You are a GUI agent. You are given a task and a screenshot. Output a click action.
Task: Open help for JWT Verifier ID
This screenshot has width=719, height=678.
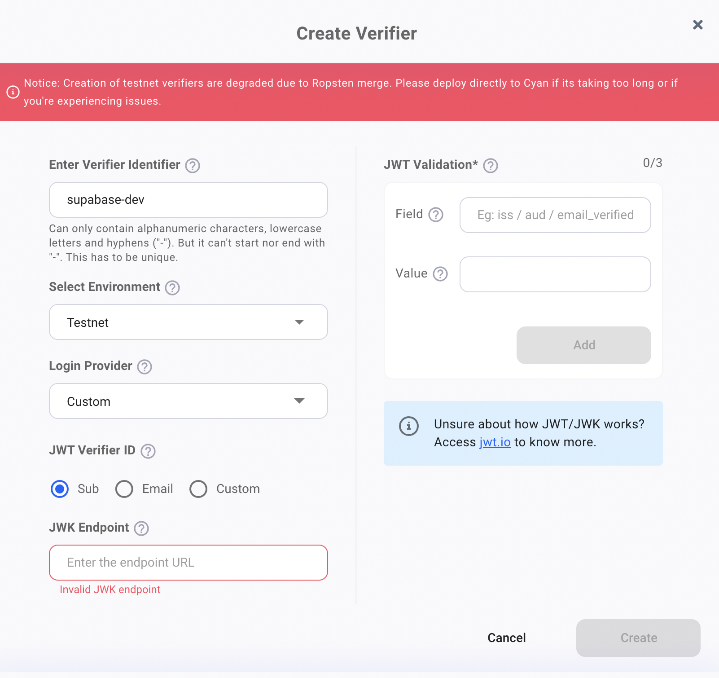[x=148, y=451]
